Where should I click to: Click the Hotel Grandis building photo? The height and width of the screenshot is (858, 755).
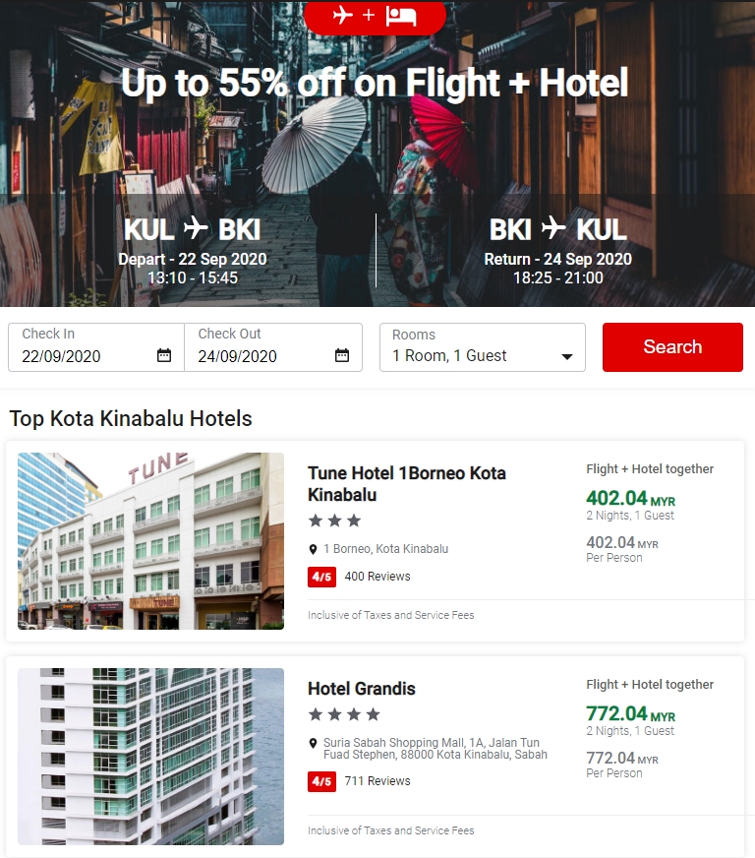point(150,757)
